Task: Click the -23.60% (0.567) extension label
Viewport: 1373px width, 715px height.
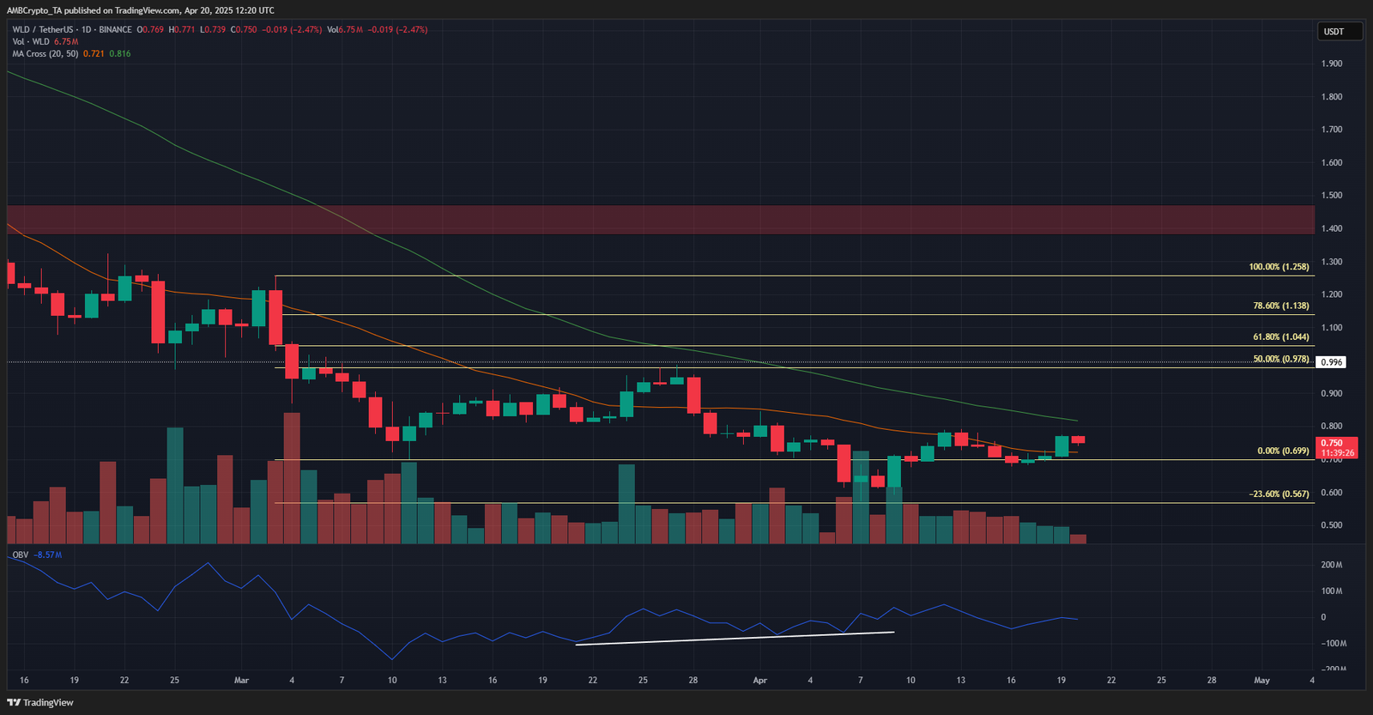Action: coord(1279,494)
